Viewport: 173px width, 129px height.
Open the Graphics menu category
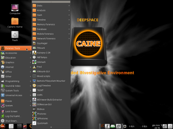(16, 62)
